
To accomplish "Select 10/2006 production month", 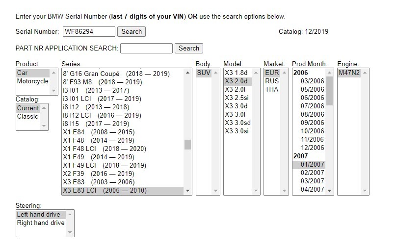I will [x=309, y=131].
